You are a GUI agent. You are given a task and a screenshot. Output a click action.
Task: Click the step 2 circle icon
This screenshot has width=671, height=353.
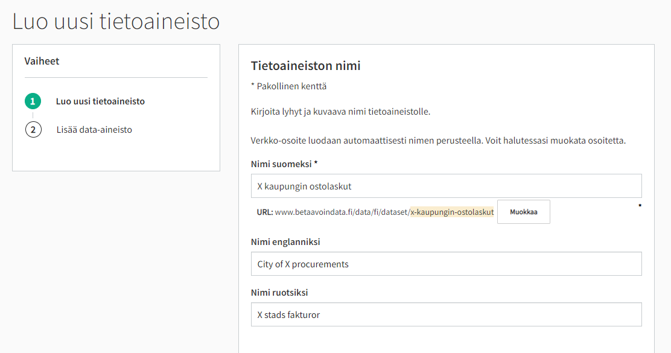(33, 130)
